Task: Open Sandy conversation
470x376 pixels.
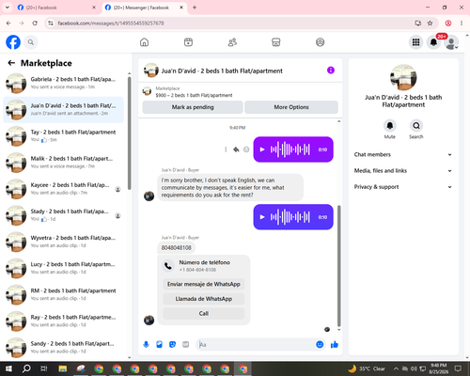Action: (x=63, y=348)
